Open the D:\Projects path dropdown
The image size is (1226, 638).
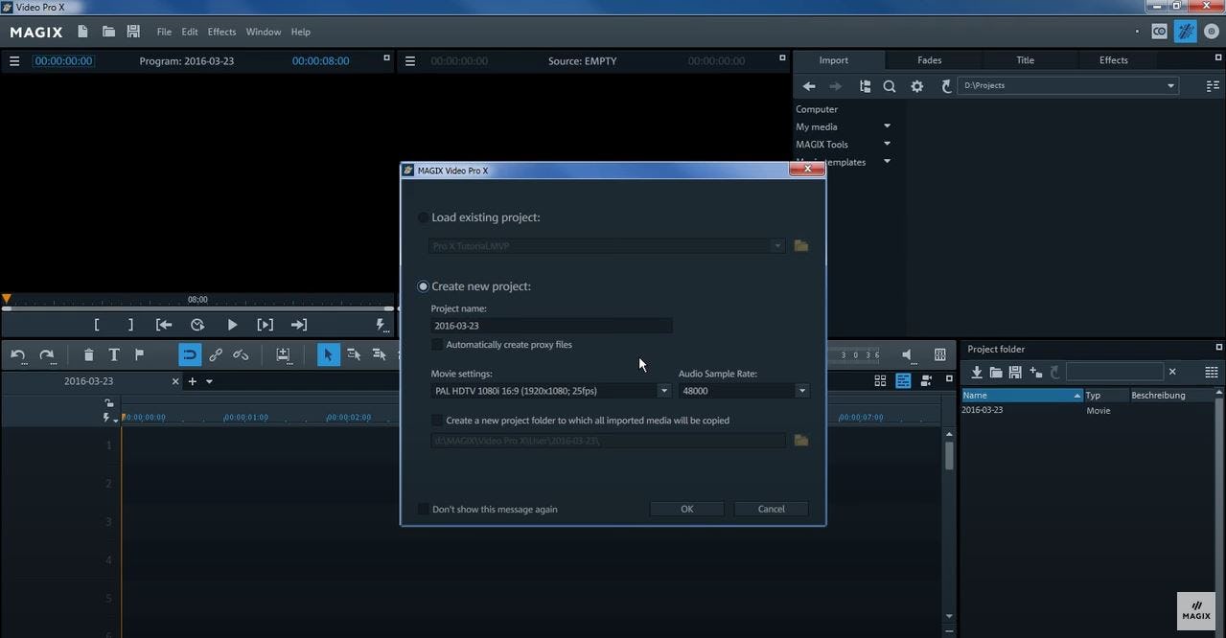click(x=1170, y=86)
